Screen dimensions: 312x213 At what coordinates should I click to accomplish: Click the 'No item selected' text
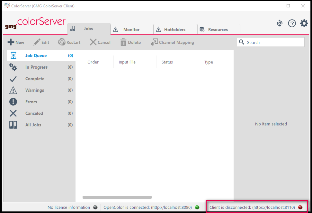coord(271,124)
